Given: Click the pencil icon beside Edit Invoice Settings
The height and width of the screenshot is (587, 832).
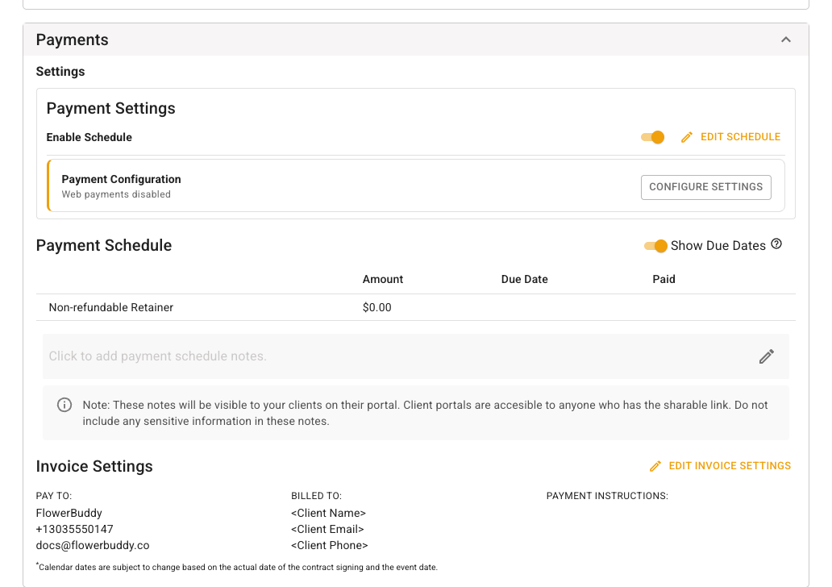Looking at the screenshot, I should pos(655,466).
